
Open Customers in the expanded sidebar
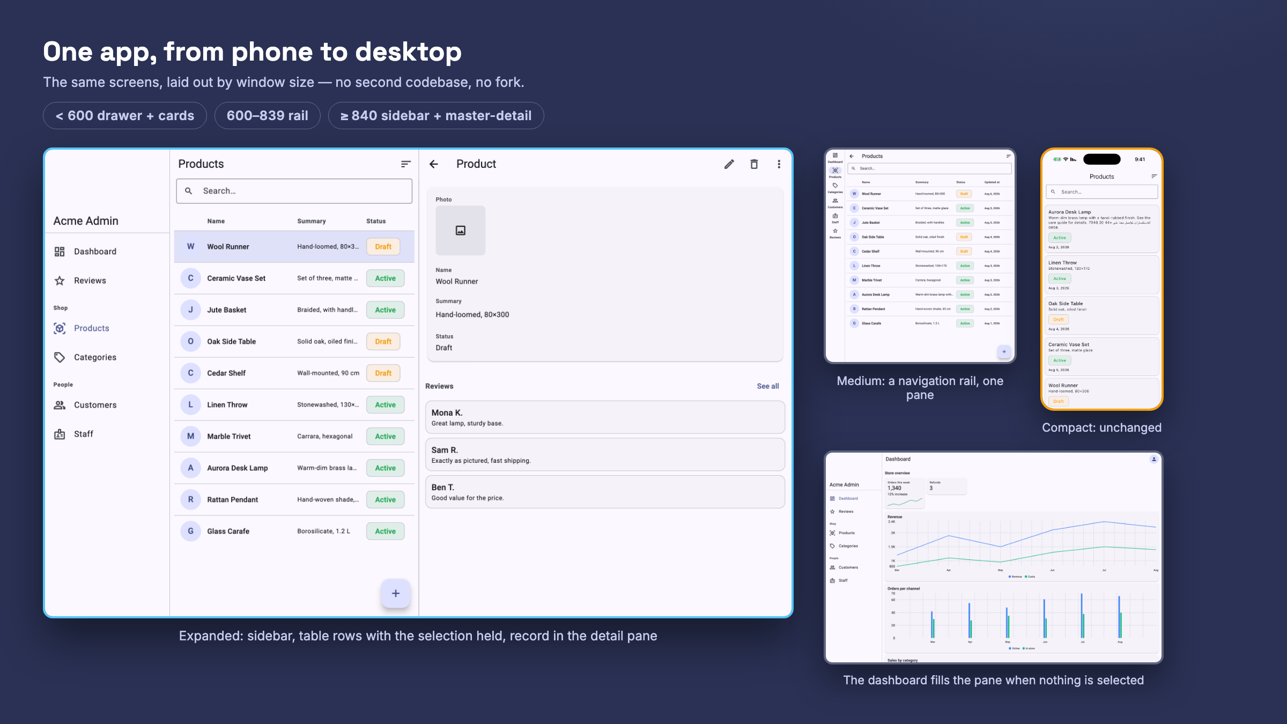pyautogui.click(x=107, y=405)
